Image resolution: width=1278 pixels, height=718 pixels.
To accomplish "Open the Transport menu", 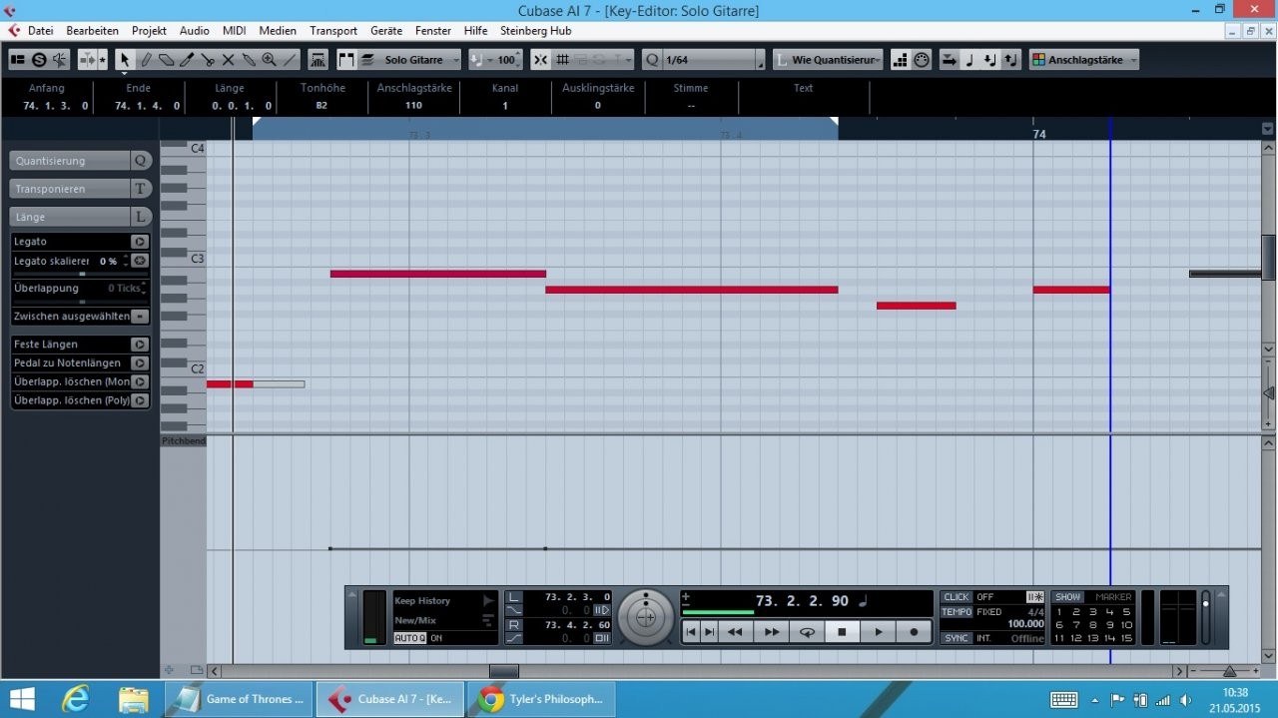I will pyautogui.click(x=333, y=31).
